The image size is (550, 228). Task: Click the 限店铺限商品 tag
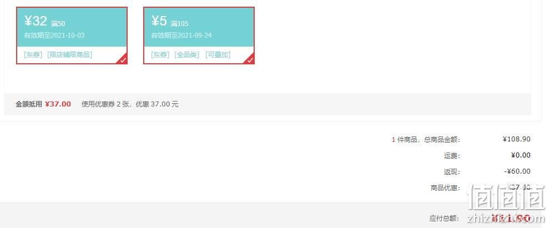tap(69, 55)
